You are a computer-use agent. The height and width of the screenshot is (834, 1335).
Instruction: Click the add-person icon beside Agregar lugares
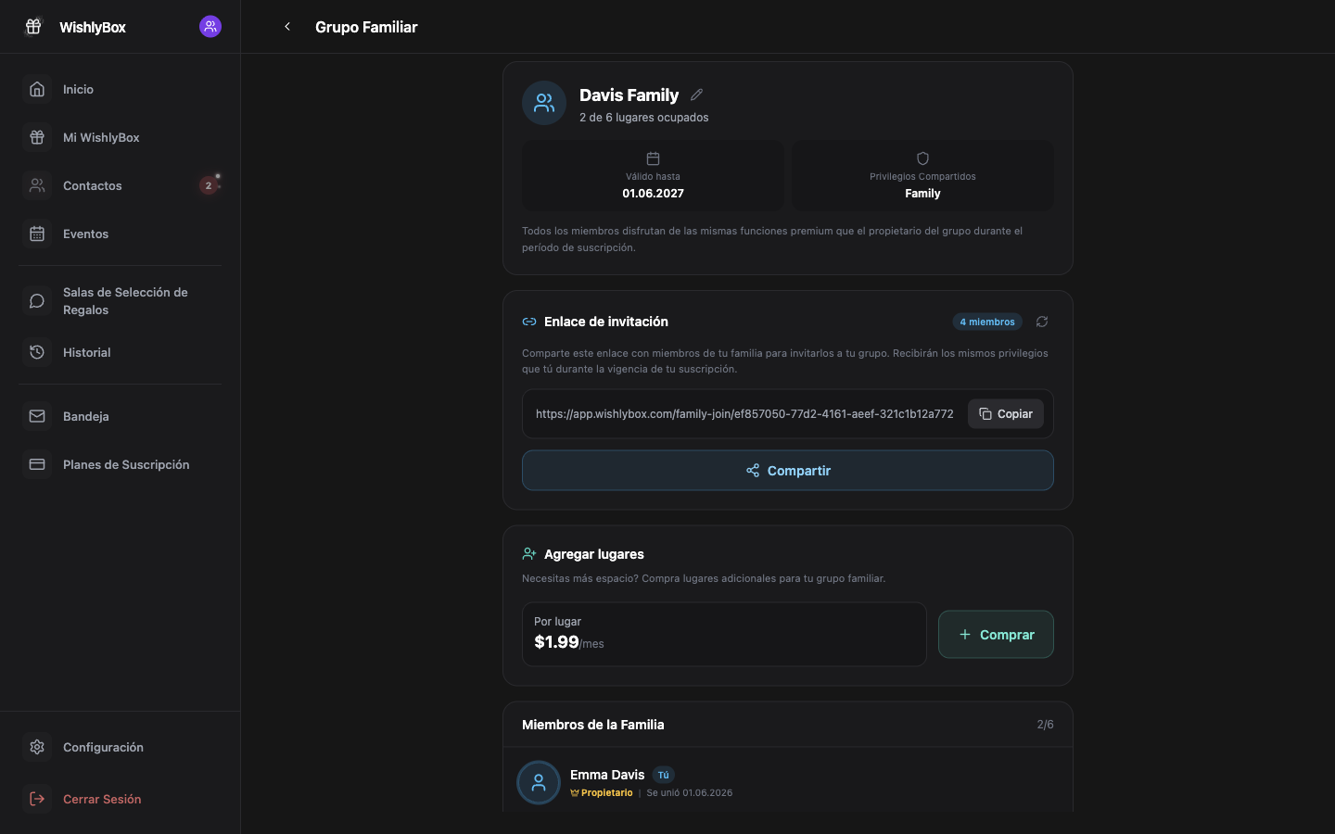tap(529, 554)
